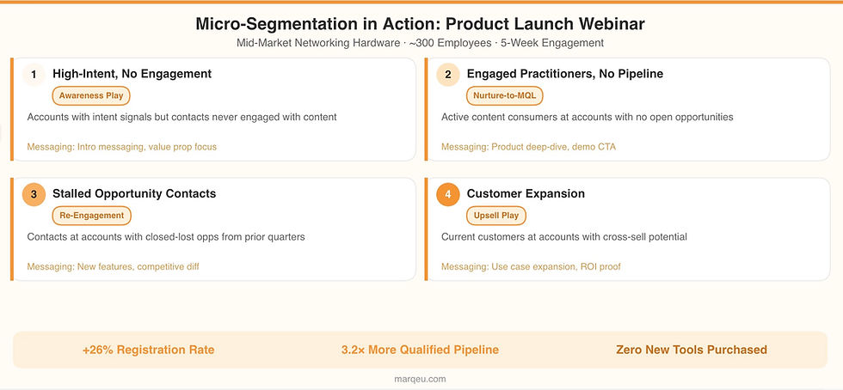Select the Nurture-to-MQL tag

504,95
